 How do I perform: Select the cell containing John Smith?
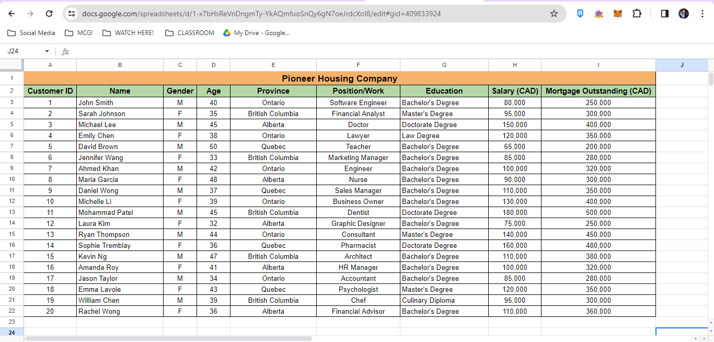coord(120,102)
